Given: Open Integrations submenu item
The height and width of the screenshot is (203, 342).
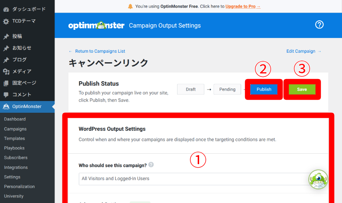Looking at the screenshot, I should point(16,167).
